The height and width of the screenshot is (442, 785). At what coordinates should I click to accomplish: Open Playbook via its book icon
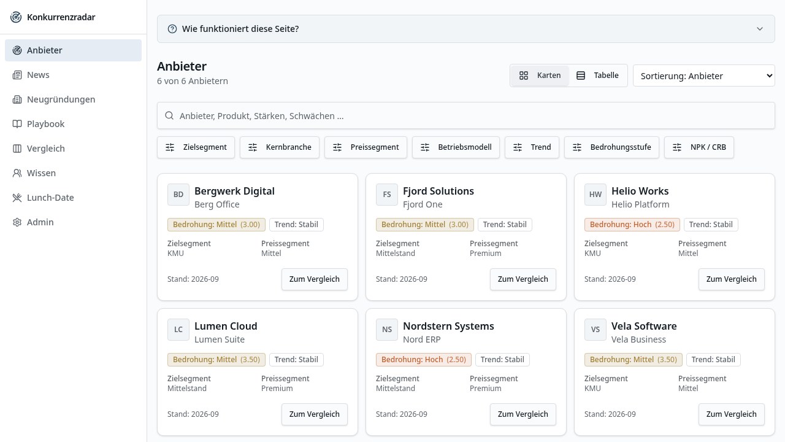click(x=17, y=124)
